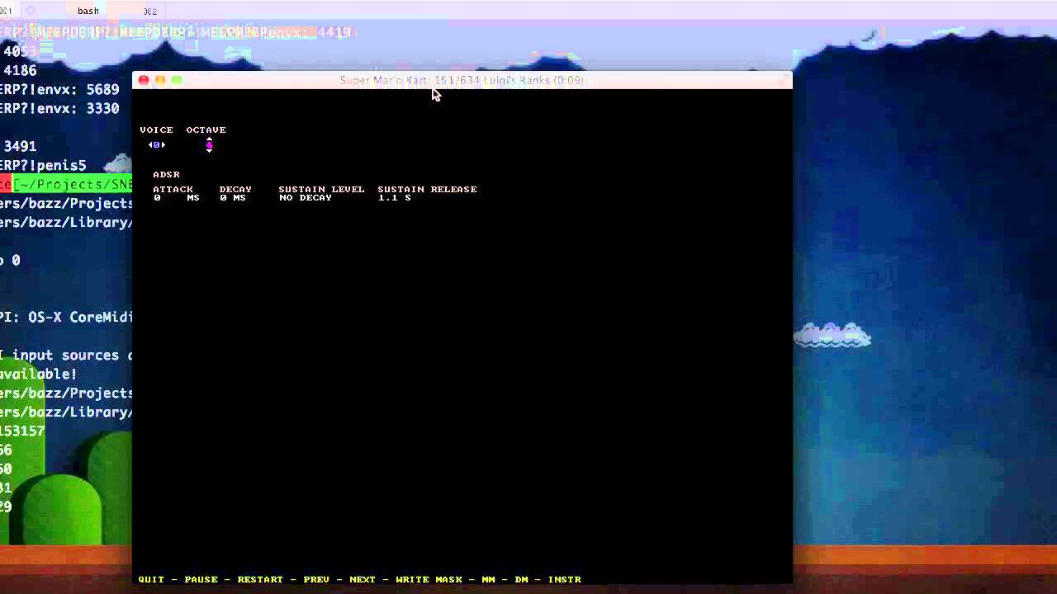1057x594 pixels.
Task: Click 'envx: 3330' line in terminal
Action: pyautogui.click(x=59, y=108)
